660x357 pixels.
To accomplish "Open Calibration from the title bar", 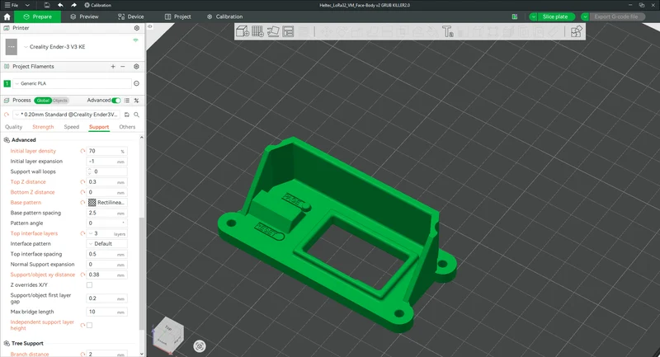I will [97, 5].
